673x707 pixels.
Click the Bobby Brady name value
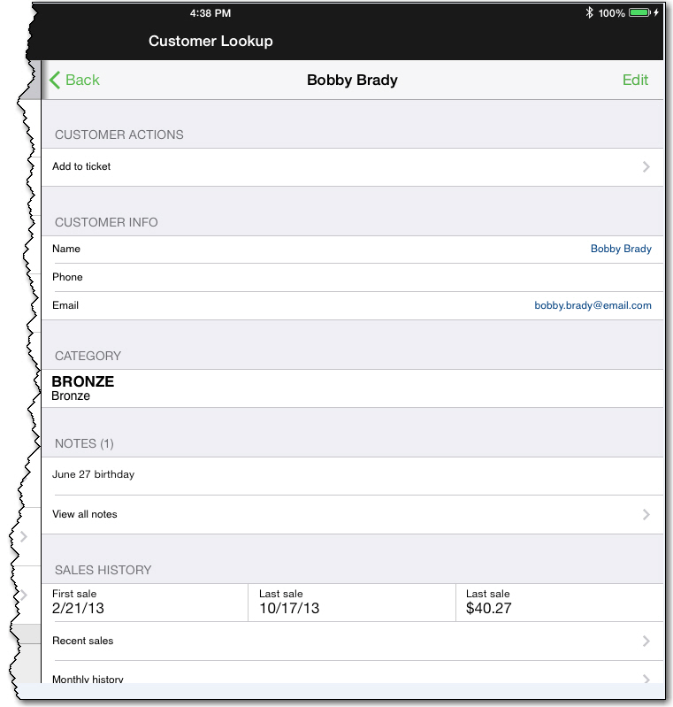[621, 249]
